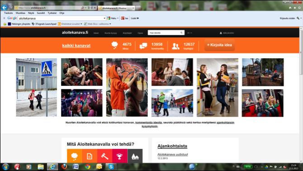The height and width of the screenshot is (171, 303).
Task: Click the users icon beside 12637
Action: (x=175, y=46)
